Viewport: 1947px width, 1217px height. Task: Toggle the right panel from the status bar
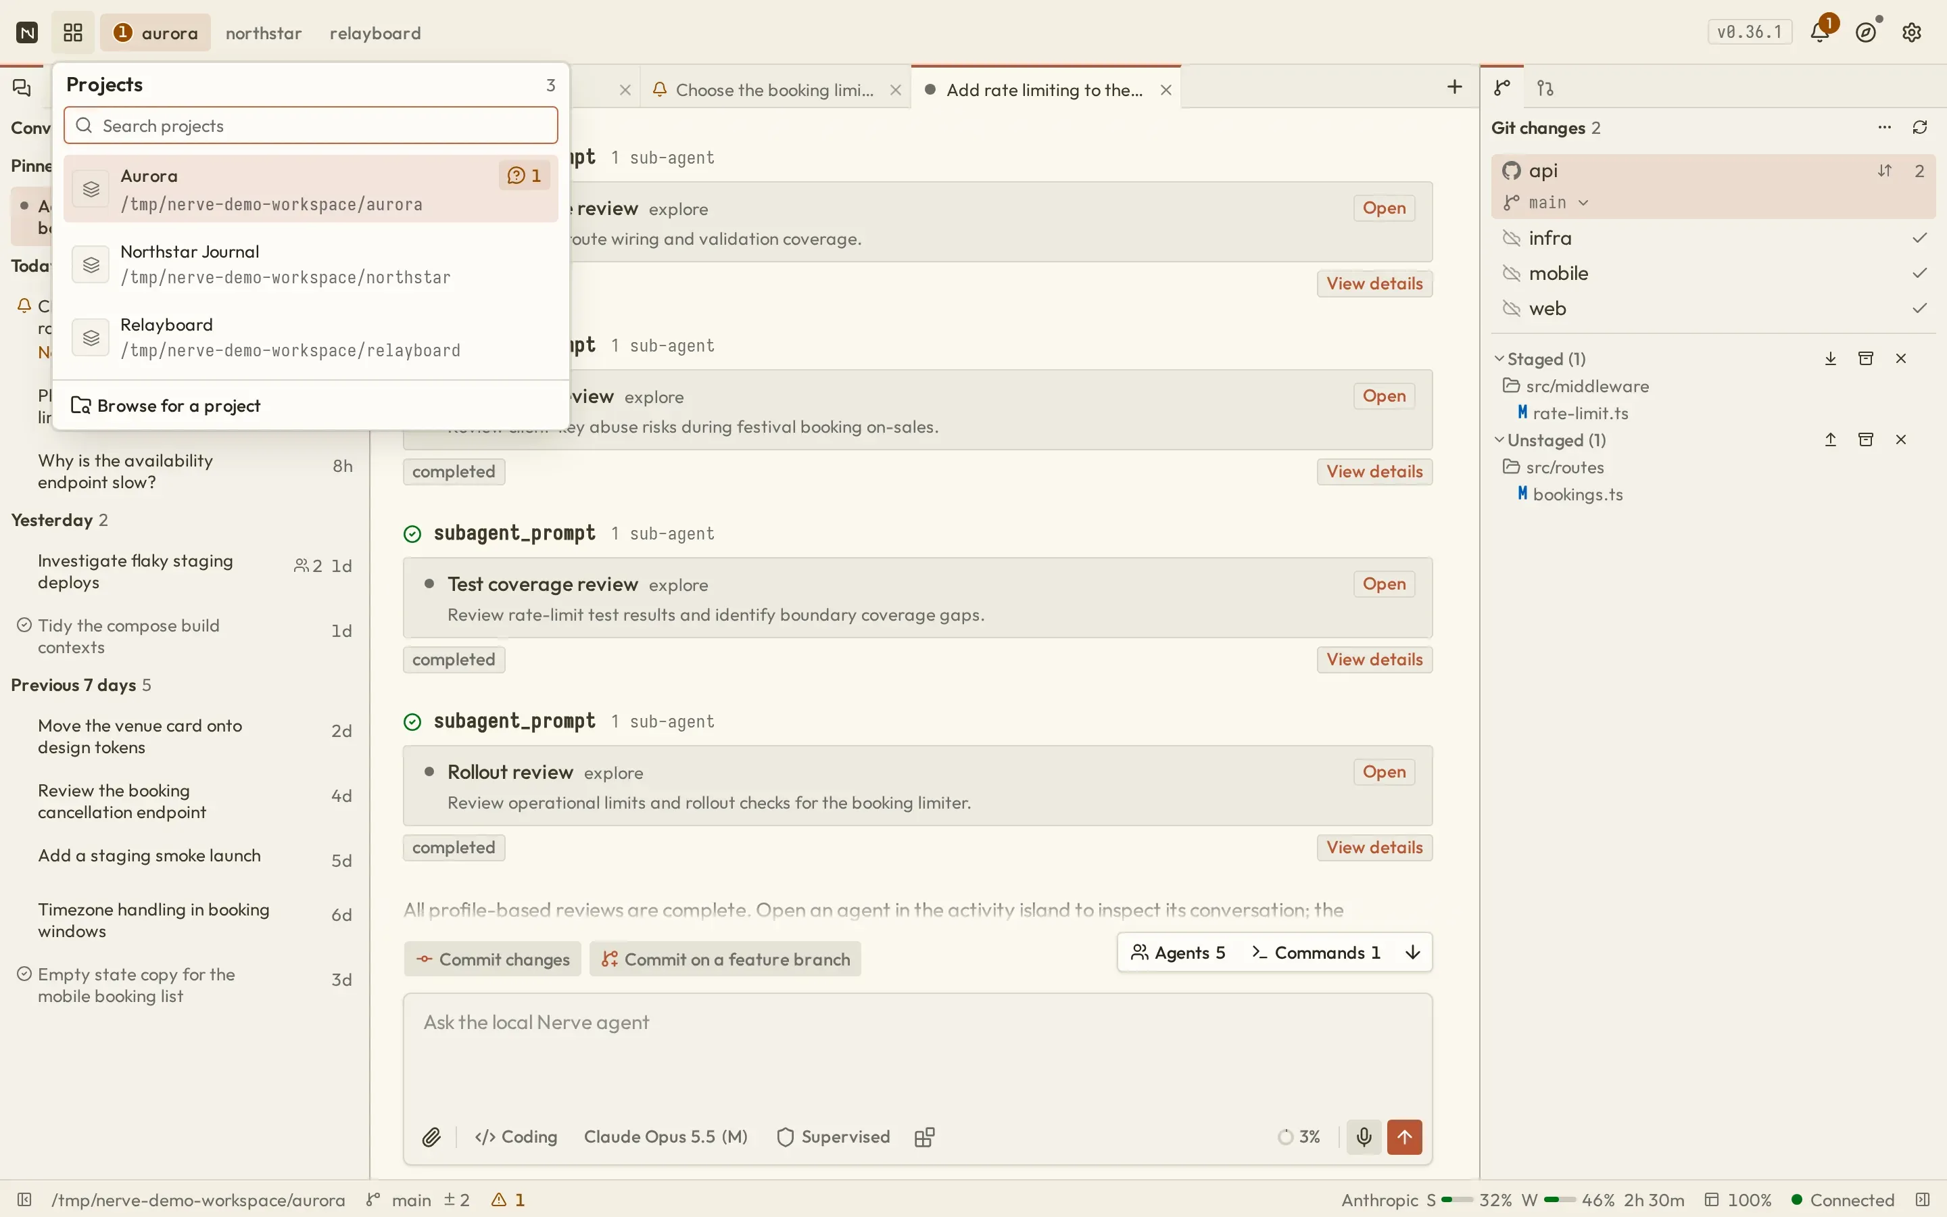point(1923,1199)
